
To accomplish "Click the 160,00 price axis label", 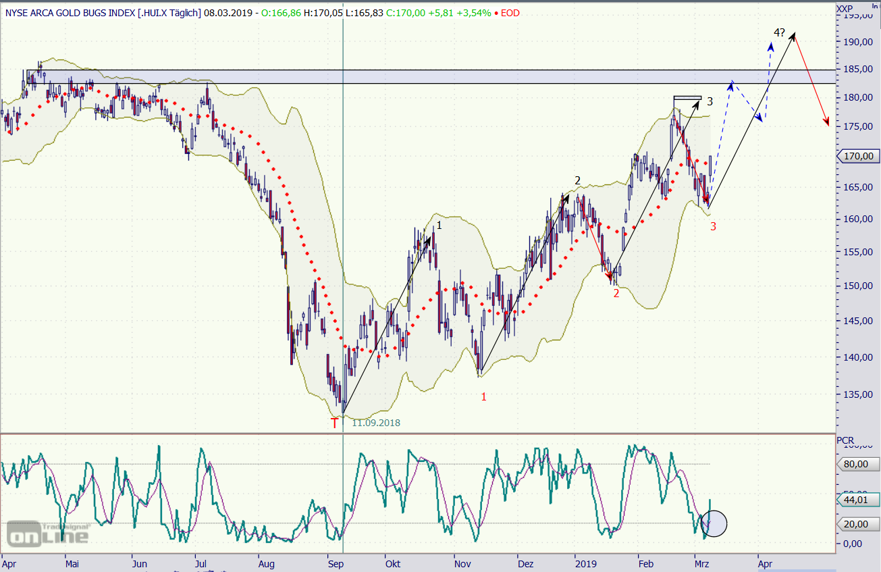I will pyautogui.click(x=859, y=219).
